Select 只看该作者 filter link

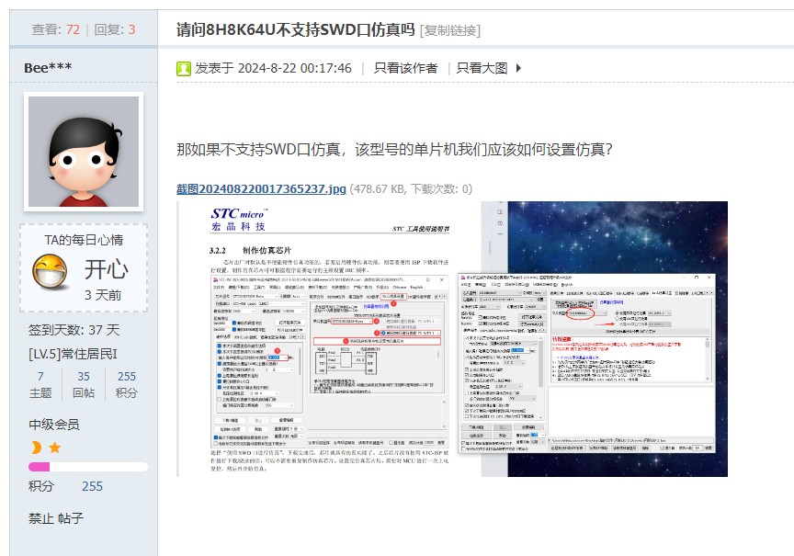[405, 68]
